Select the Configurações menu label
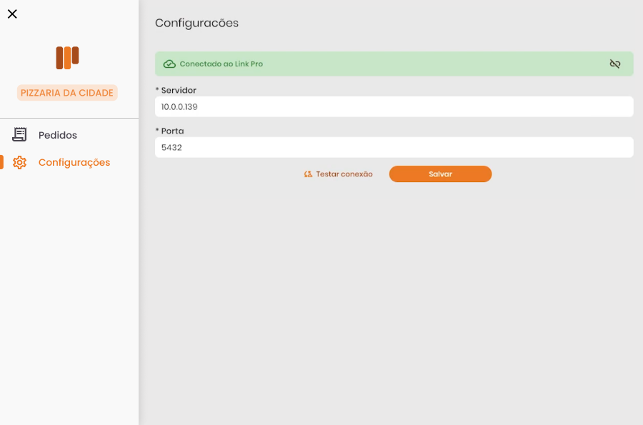Image resolution: width=643 pixels, height=425 pixels. [x=74, y=162]
